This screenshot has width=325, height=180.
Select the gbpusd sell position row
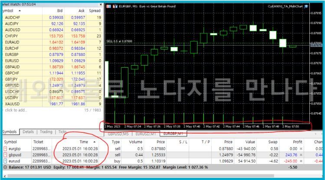pos(162,155)
